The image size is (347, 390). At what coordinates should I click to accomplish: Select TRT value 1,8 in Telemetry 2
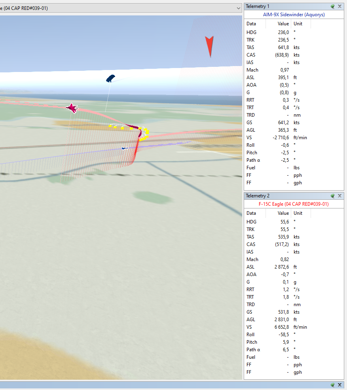tap(286, 297)
